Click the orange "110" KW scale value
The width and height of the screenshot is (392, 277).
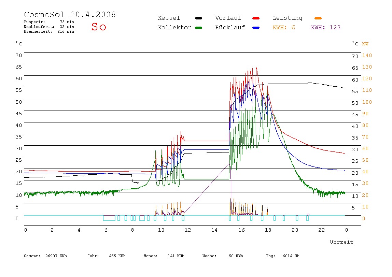point(367,90)
